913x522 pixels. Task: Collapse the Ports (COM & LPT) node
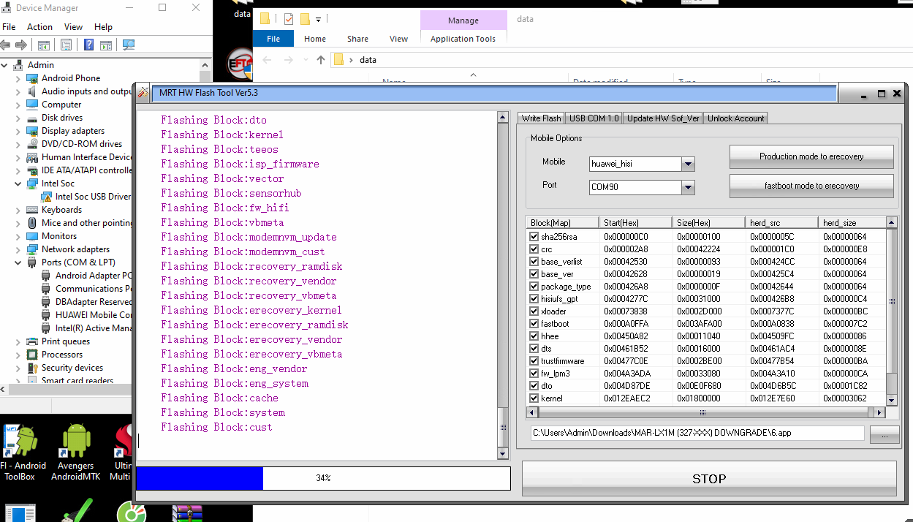(18, 262)
